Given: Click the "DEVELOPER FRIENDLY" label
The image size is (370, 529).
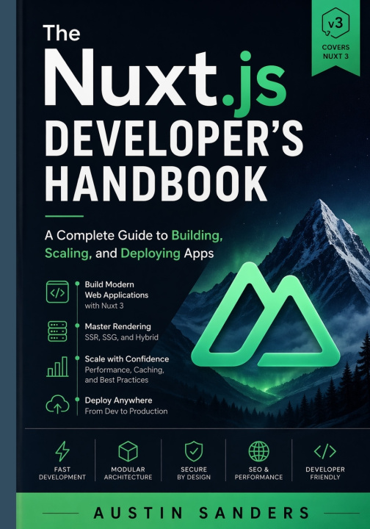Looking at the screenshot, I should (325, 473).
